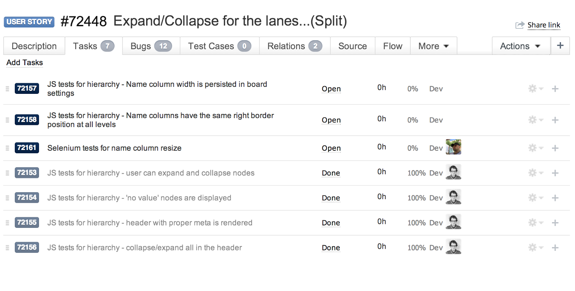Screen dimensions: 575x291
Task: Click the Share link text
Action: pyautogui.click(x=544, y=25)
